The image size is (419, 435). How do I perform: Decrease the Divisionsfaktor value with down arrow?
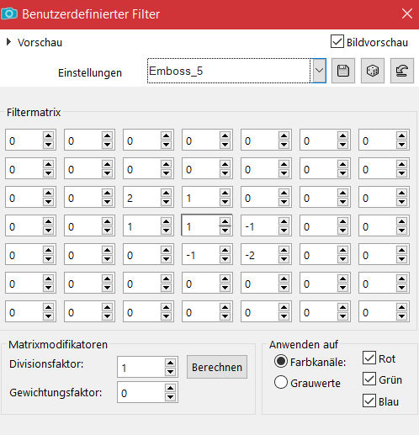170,372
